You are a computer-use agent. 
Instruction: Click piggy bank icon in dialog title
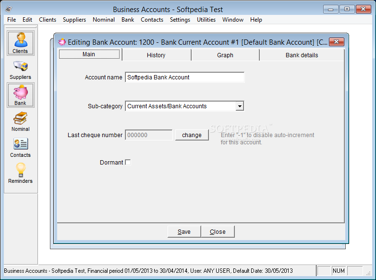62,42
